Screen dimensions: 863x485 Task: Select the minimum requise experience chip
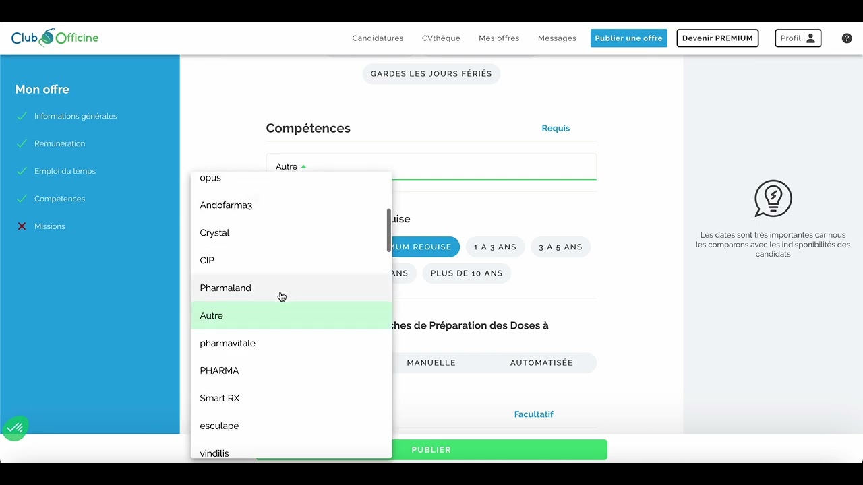coord(425,247)
